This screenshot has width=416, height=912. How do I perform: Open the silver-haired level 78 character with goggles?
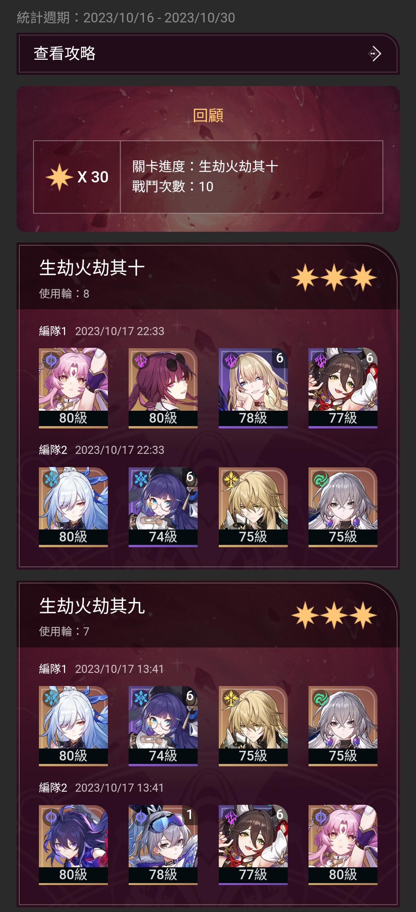pyautogui.click(x=163, y=845)
